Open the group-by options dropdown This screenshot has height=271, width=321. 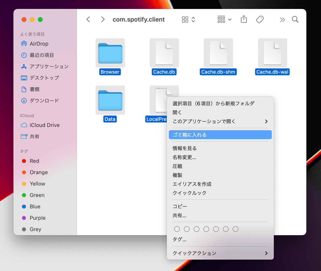(224, 20)
